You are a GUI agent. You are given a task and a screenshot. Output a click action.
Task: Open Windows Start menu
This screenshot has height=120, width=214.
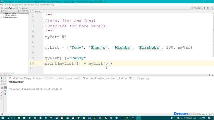click(x=2, y=118)
